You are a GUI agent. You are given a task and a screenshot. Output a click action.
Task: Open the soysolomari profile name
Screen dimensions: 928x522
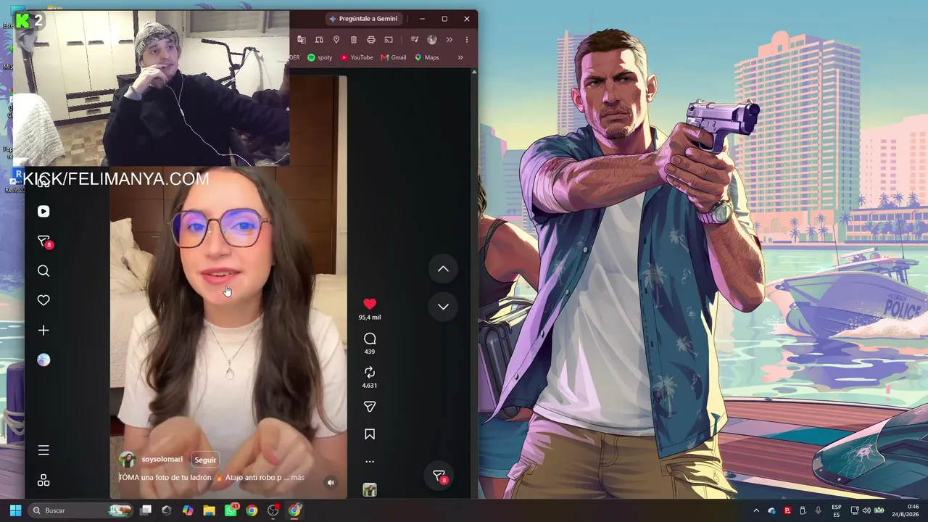(x=162, y=460)
